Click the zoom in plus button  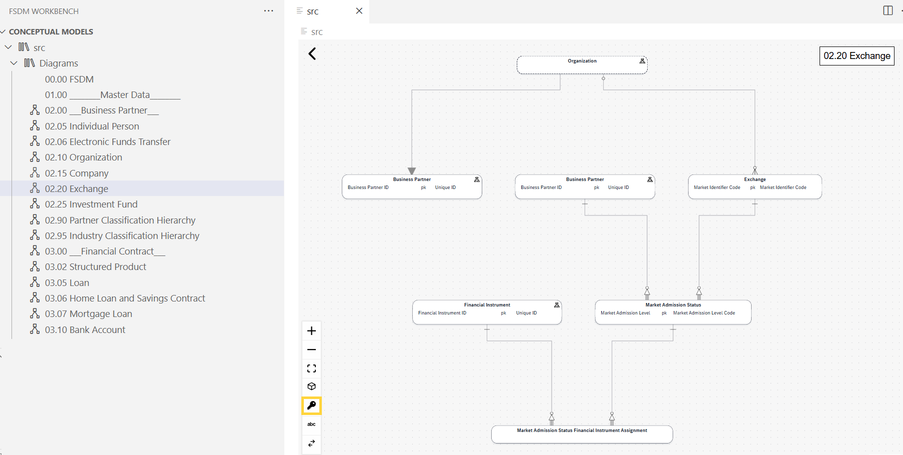(x=311, y=331)
